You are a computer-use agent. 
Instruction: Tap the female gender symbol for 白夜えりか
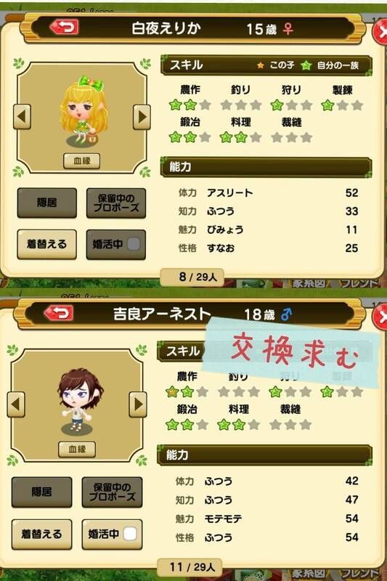click(x=288, y=28)
